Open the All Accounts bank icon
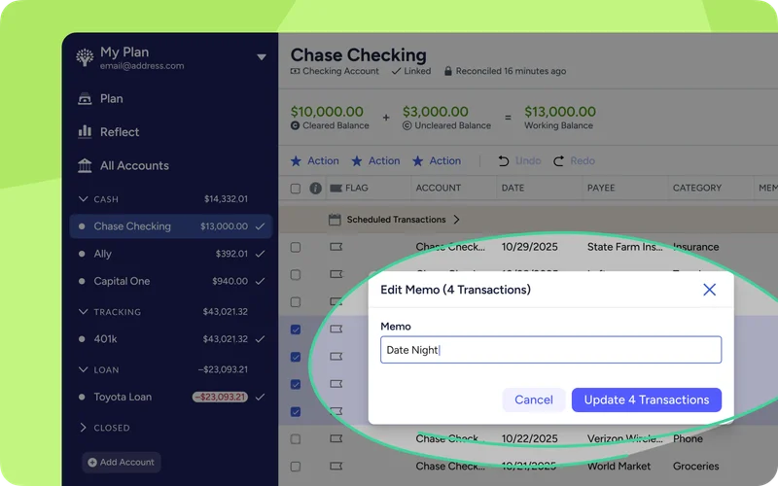The width and height of the screenshot is (778, 486). [85, 165]
